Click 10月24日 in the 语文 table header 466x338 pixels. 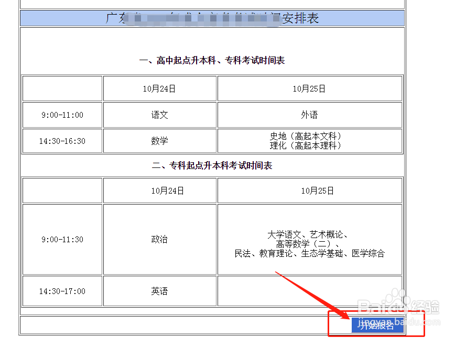coord(159,89)
